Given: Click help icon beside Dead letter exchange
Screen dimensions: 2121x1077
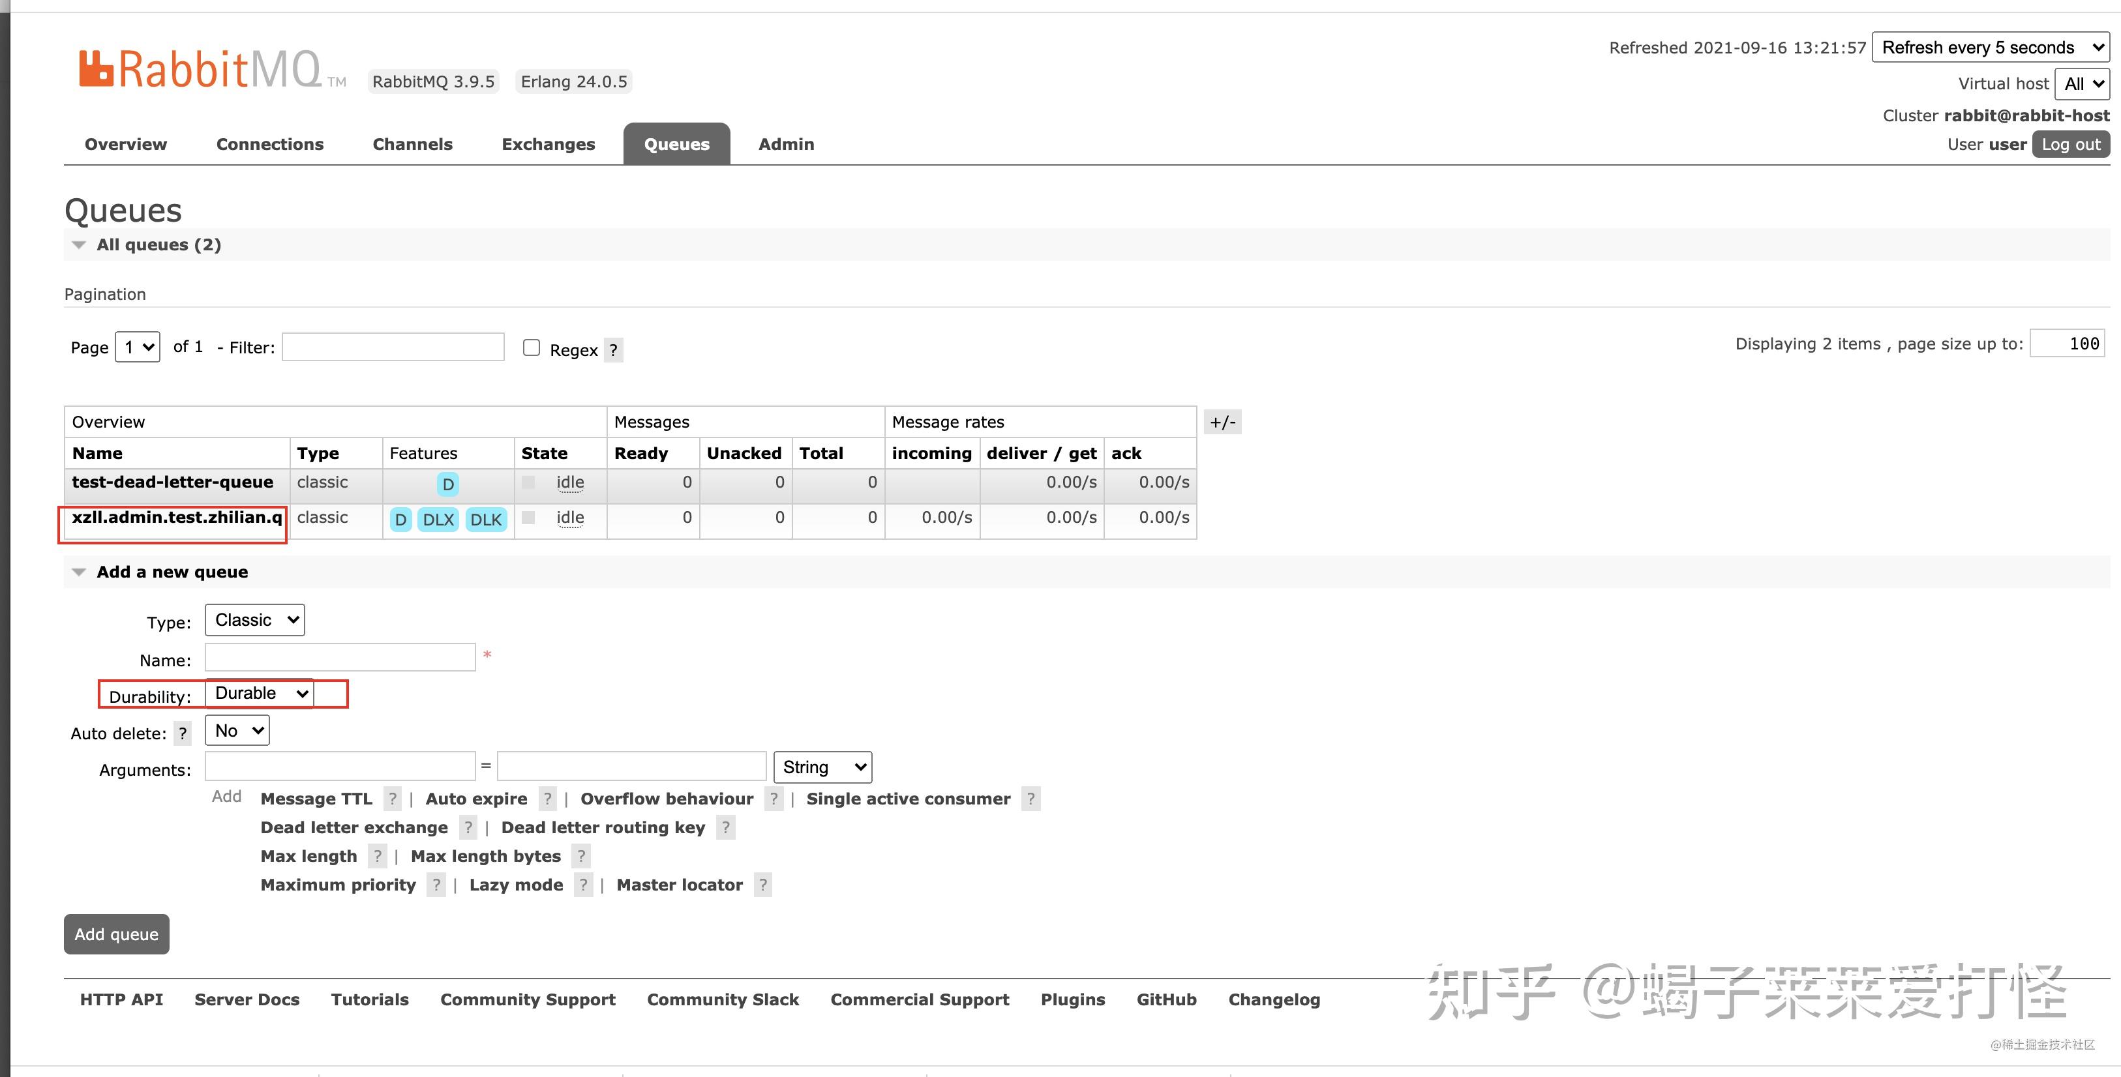Looking at the screenshot, I should tap(468, 828).
